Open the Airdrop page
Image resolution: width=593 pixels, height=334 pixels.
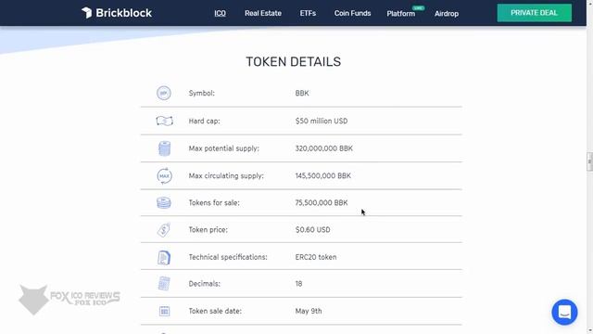pos(447,14)
